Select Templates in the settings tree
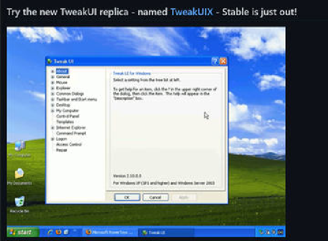328x241 pixels. 65,122
